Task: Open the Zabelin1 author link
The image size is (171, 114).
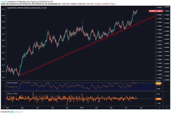Action: pyautogui.click(x=4, y=2)
